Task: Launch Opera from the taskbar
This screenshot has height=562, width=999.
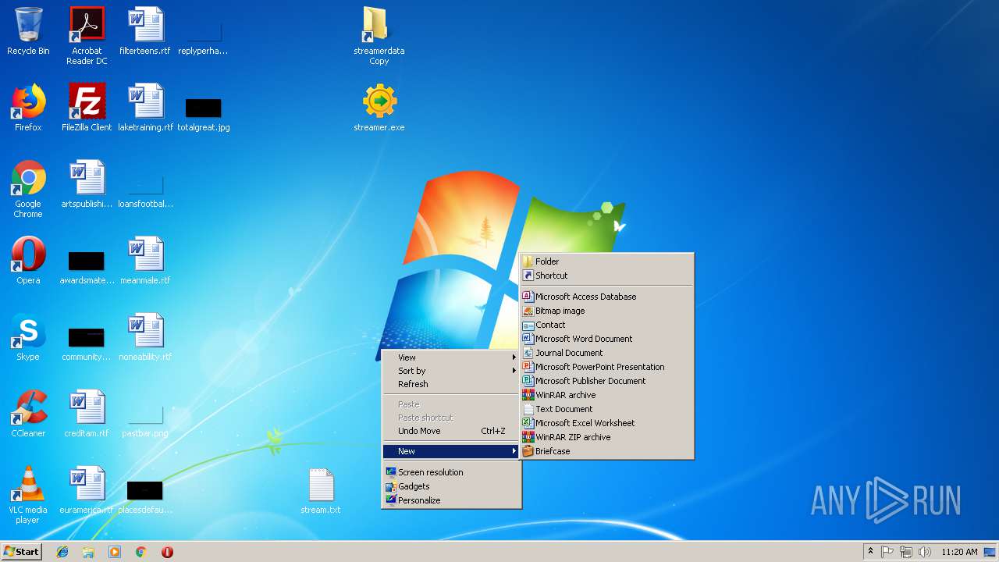Action: pos(167,552)
